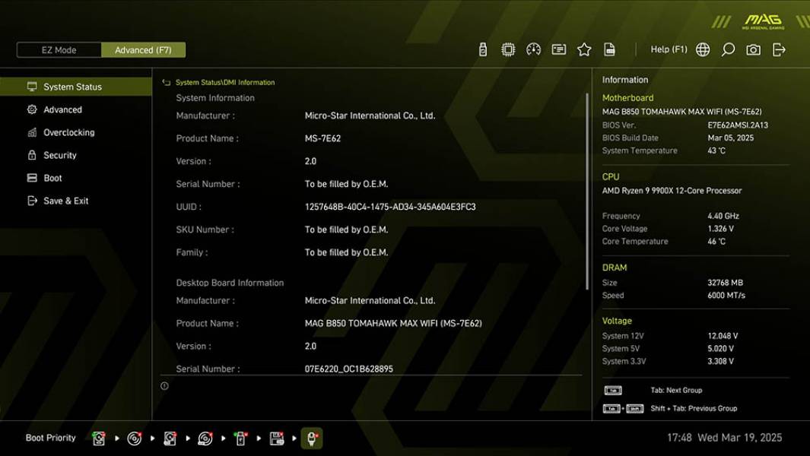
Task: Select SKU Number value 'To be filled by O.E.M.'
Action: click(346, 230)
